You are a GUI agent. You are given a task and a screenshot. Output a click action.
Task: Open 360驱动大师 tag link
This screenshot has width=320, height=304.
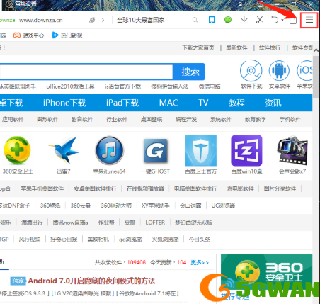116,206
